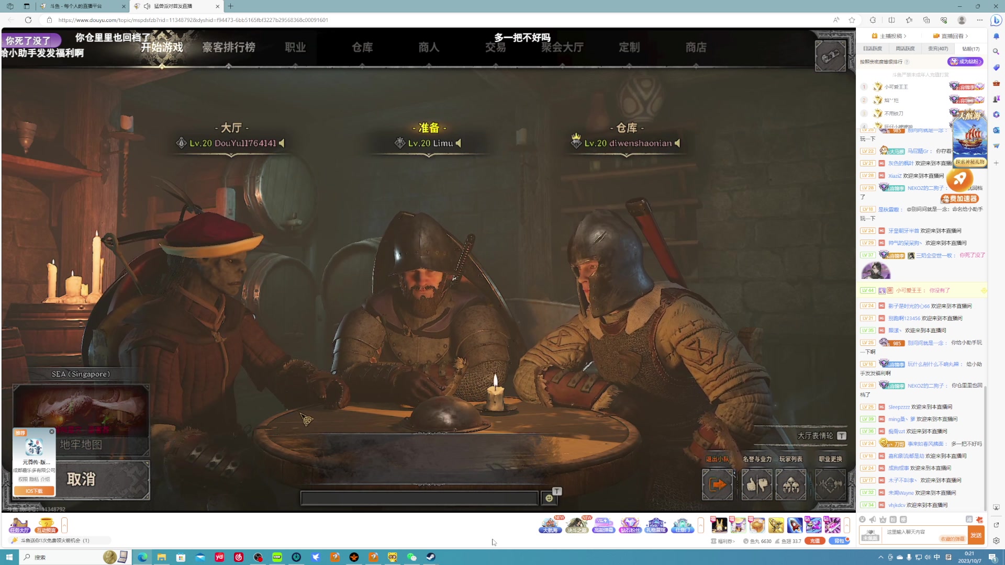Select the 钻粉(17) tab
This screenshot has width=1005, height=565.
pos(970,49)
